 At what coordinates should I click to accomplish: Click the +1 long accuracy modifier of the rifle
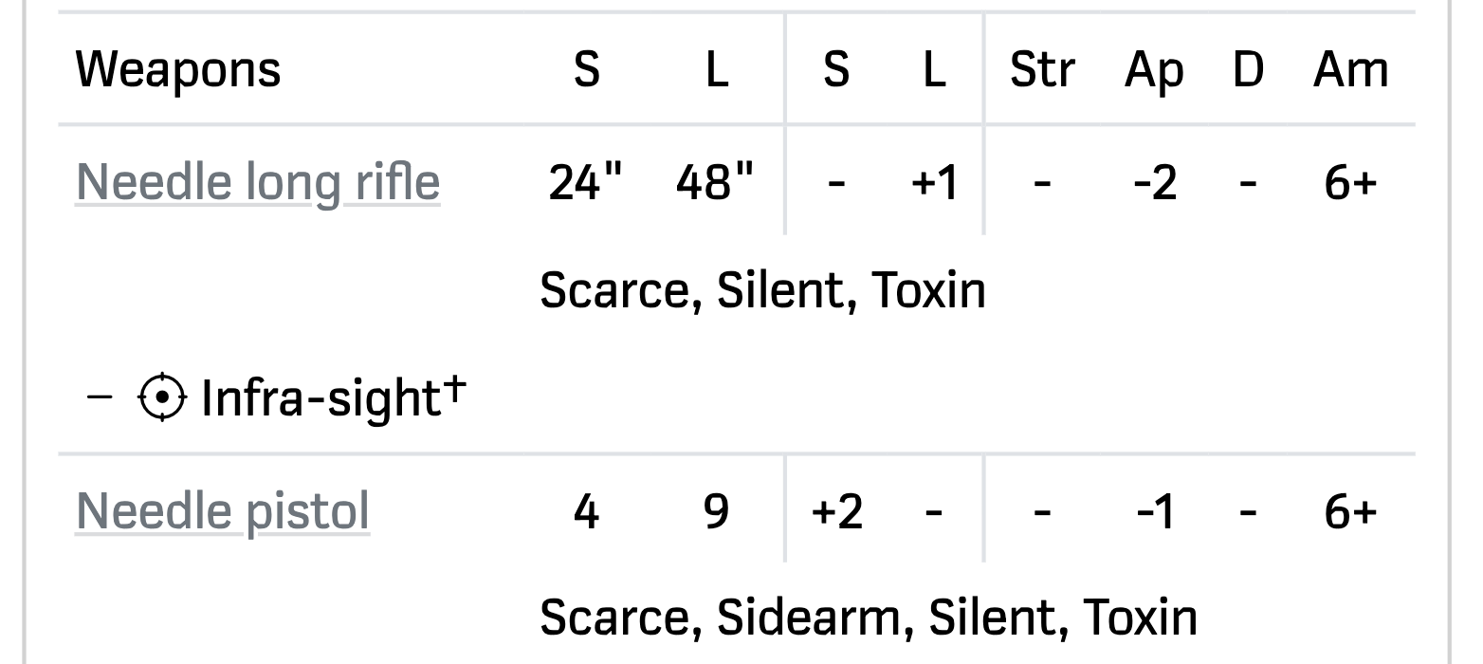point(935,182)
